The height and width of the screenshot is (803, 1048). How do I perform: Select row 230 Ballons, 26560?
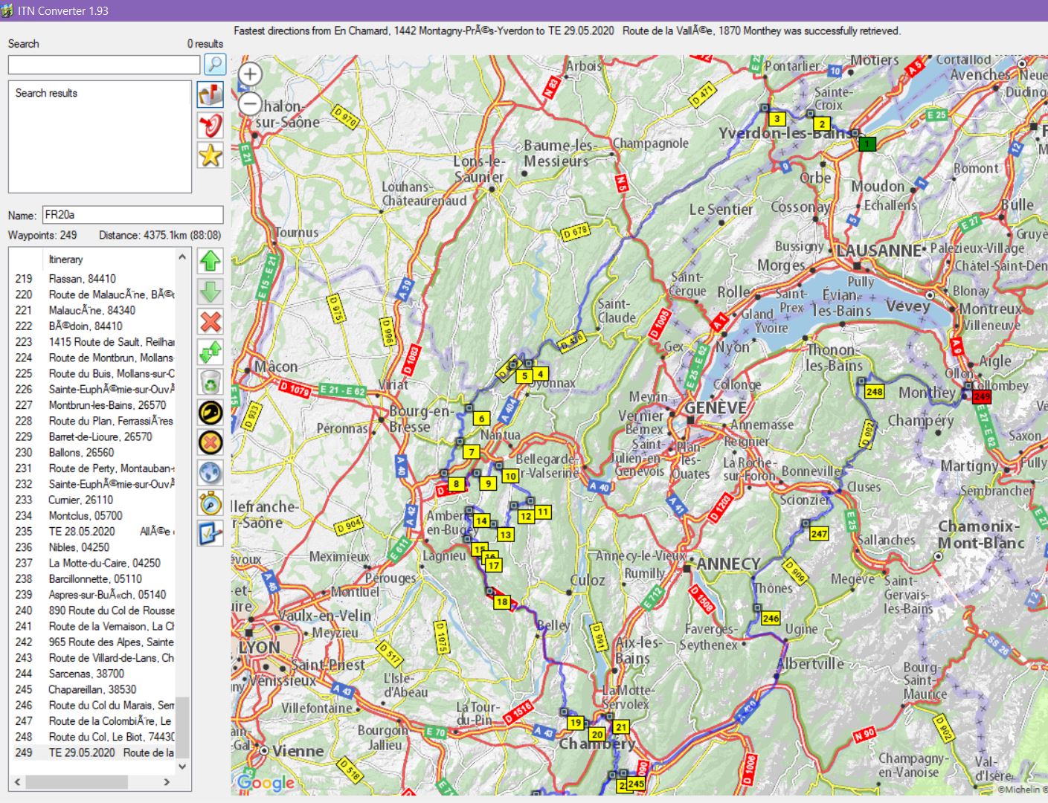coord(92,452)
